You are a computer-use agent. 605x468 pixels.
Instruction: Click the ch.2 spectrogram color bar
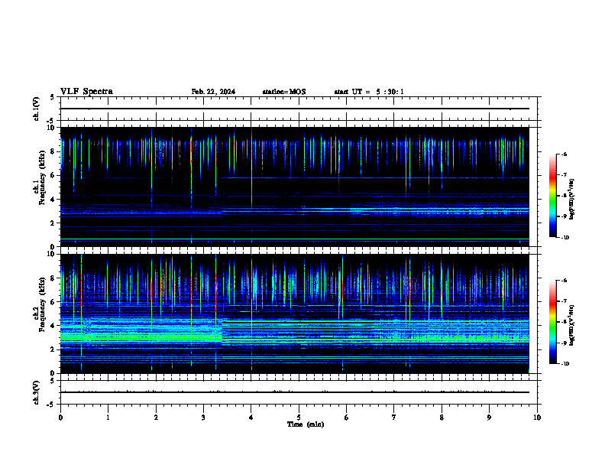553,322
